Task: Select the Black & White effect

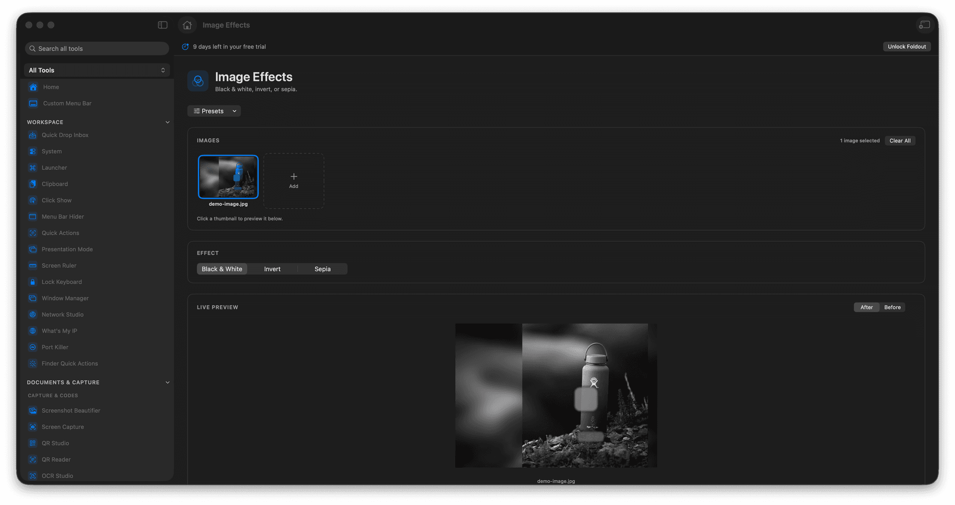Action: click(222, 269)
